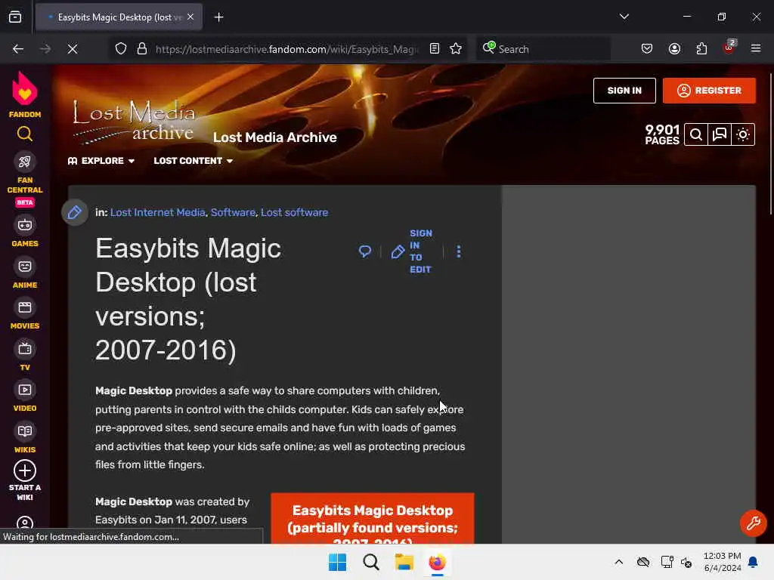Click the Firefox icon on the taskbar
Viewport: 774px width, 580px height.
438,562
